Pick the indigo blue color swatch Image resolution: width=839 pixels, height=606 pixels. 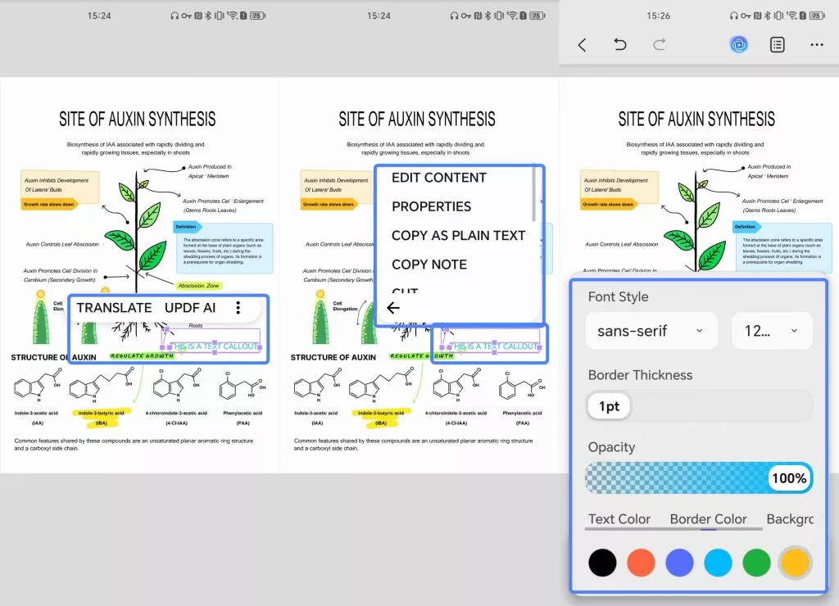point(679,563)
